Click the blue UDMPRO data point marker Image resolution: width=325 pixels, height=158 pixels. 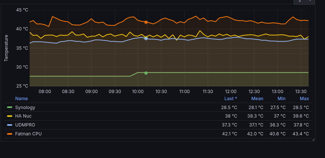146,39
